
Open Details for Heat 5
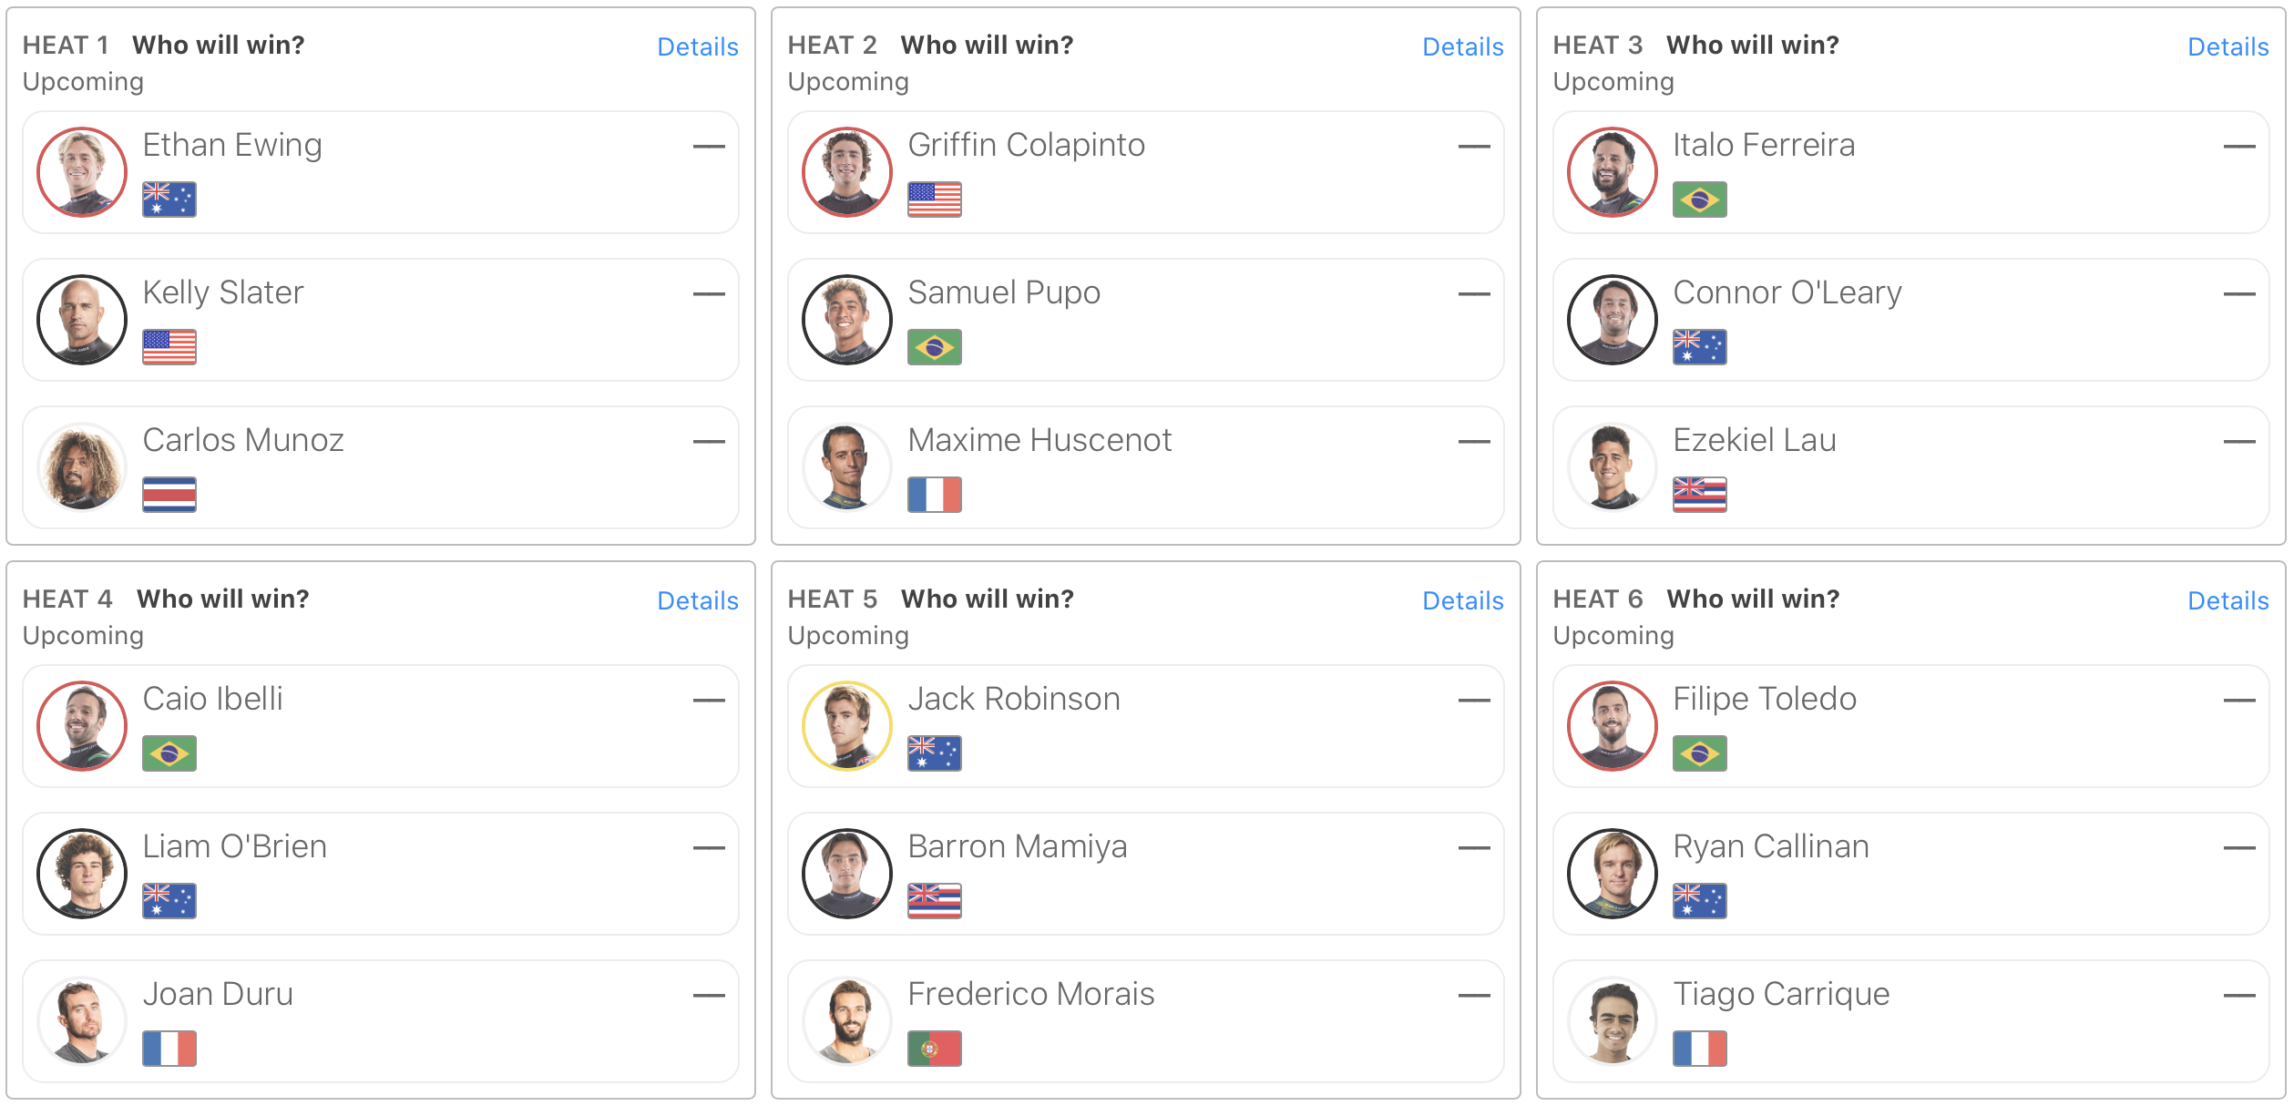coord(1463,601)
